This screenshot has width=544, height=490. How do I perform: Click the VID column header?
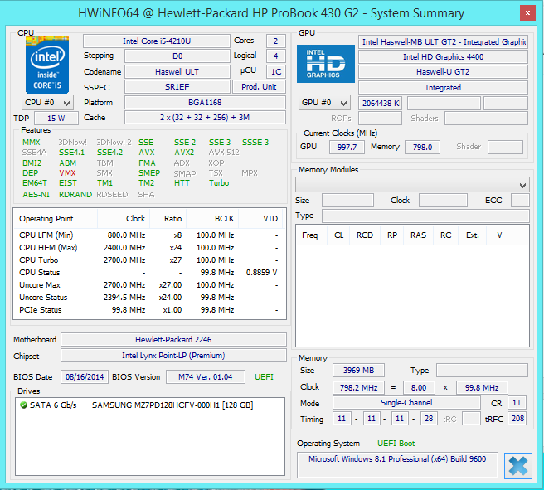[x=261, y=219]
